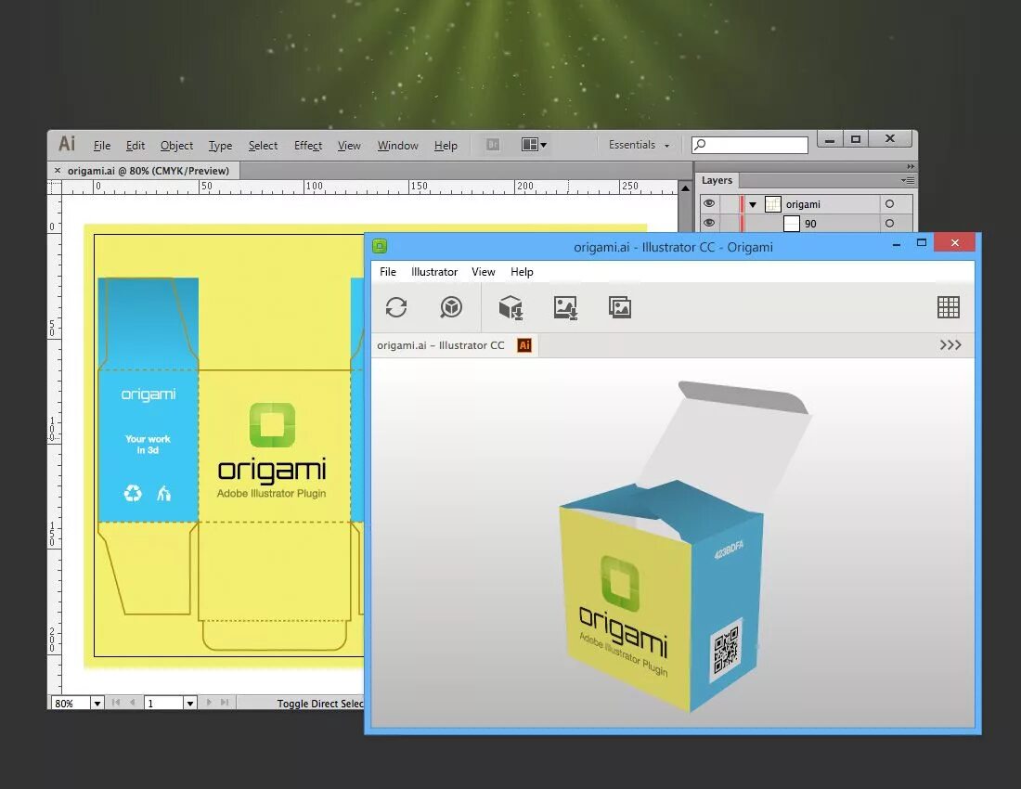Open the arrange documents dropdown in Illustrator

[534, 145]
